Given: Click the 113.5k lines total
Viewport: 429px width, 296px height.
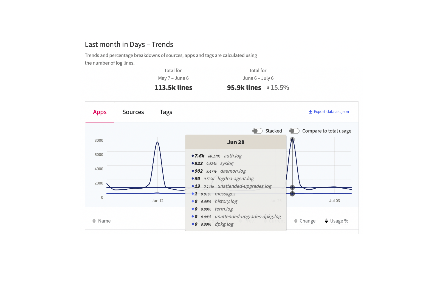Looking at the screenshot, I should pyautogui.click(x=173, y=88).
